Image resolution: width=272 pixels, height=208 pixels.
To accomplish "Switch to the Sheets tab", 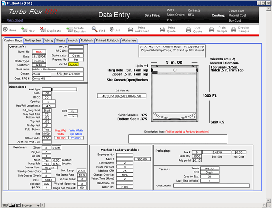I will click(60, 40).
